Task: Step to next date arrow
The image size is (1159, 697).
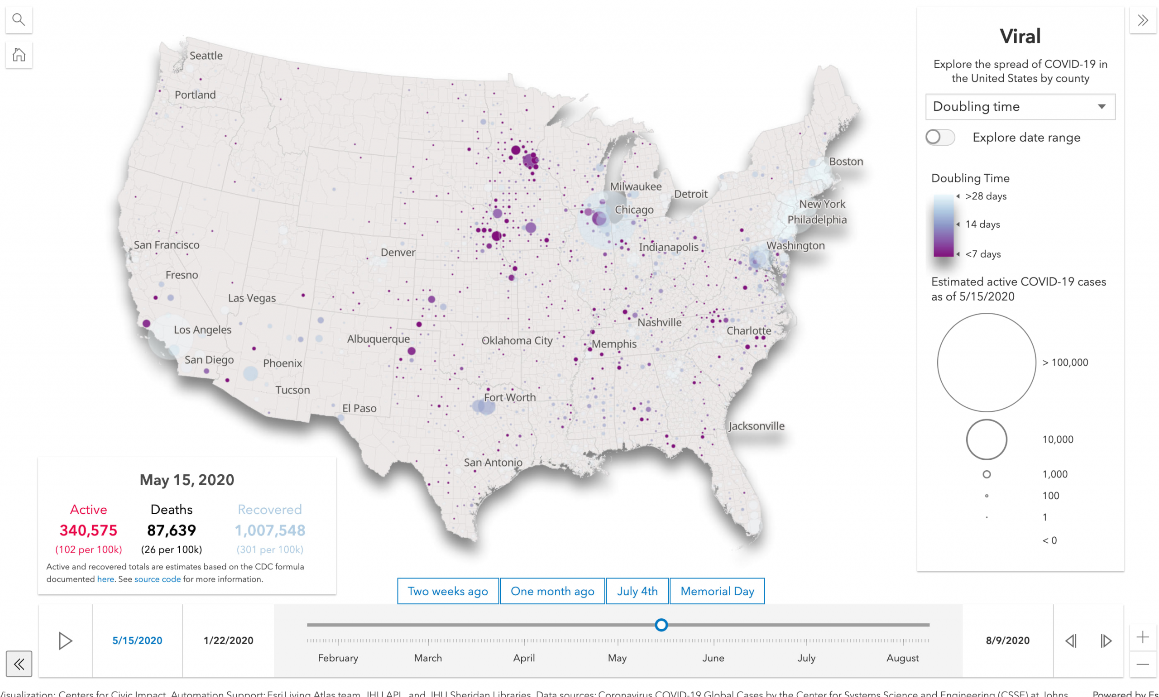Action: [1106, 640]
